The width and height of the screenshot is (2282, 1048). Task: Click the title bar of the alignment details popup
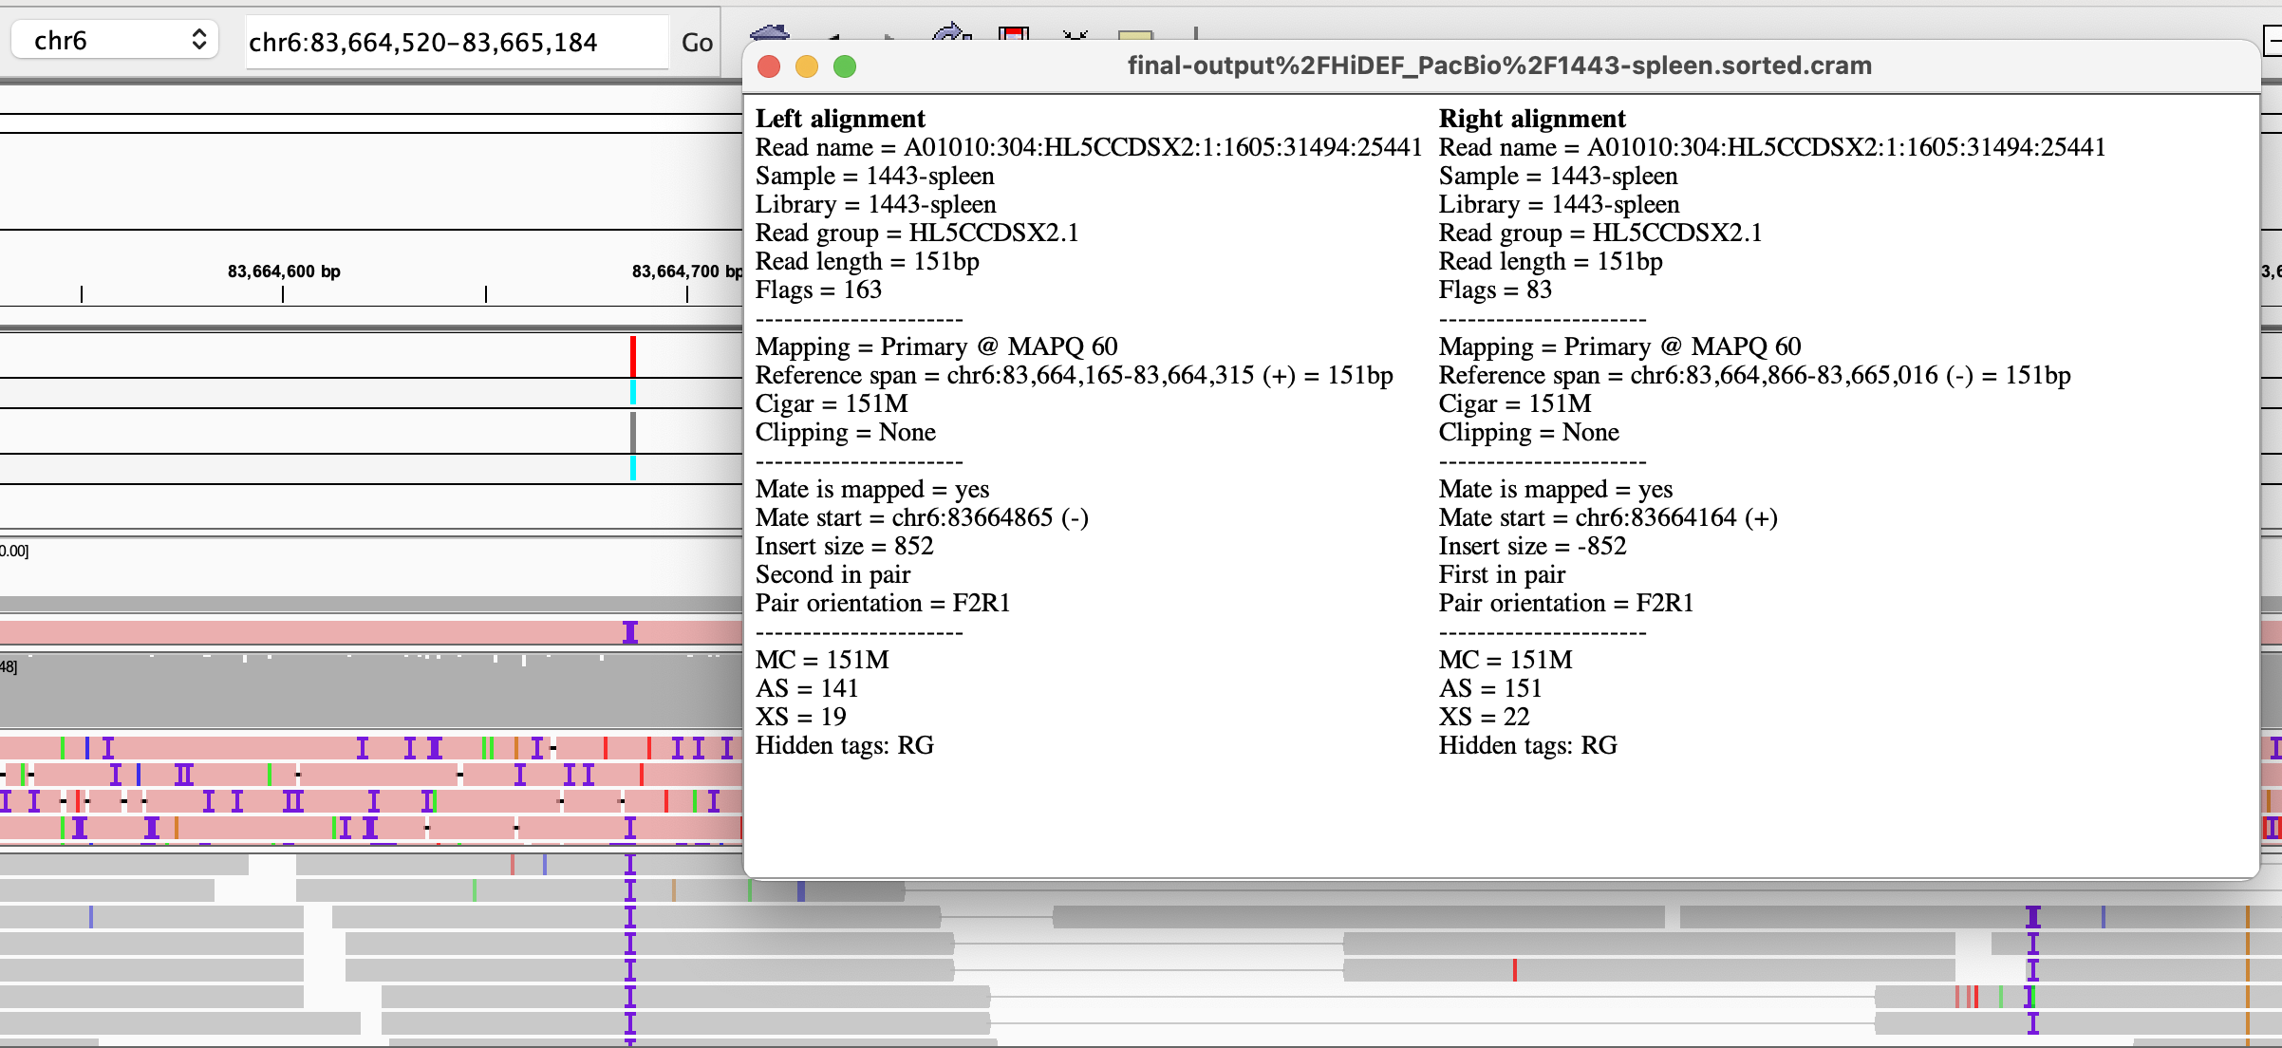1498,66
